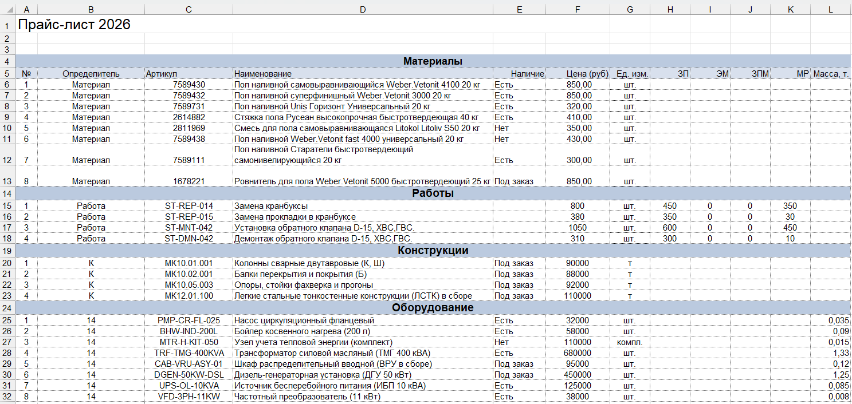Click the 'Наличие' header cell
The height and width of the screenshot is (404, 852).
click(519, 74)
